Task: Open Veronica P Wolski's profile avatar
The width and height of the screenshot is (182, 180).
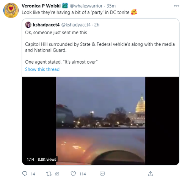Action: (x=11, y=10)
